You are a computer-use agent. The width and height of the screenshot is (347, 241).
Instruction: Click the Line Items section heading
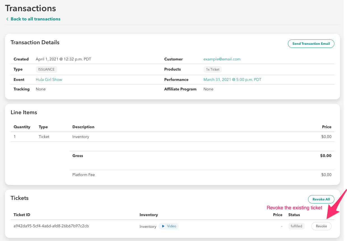[x=24, y=113]
